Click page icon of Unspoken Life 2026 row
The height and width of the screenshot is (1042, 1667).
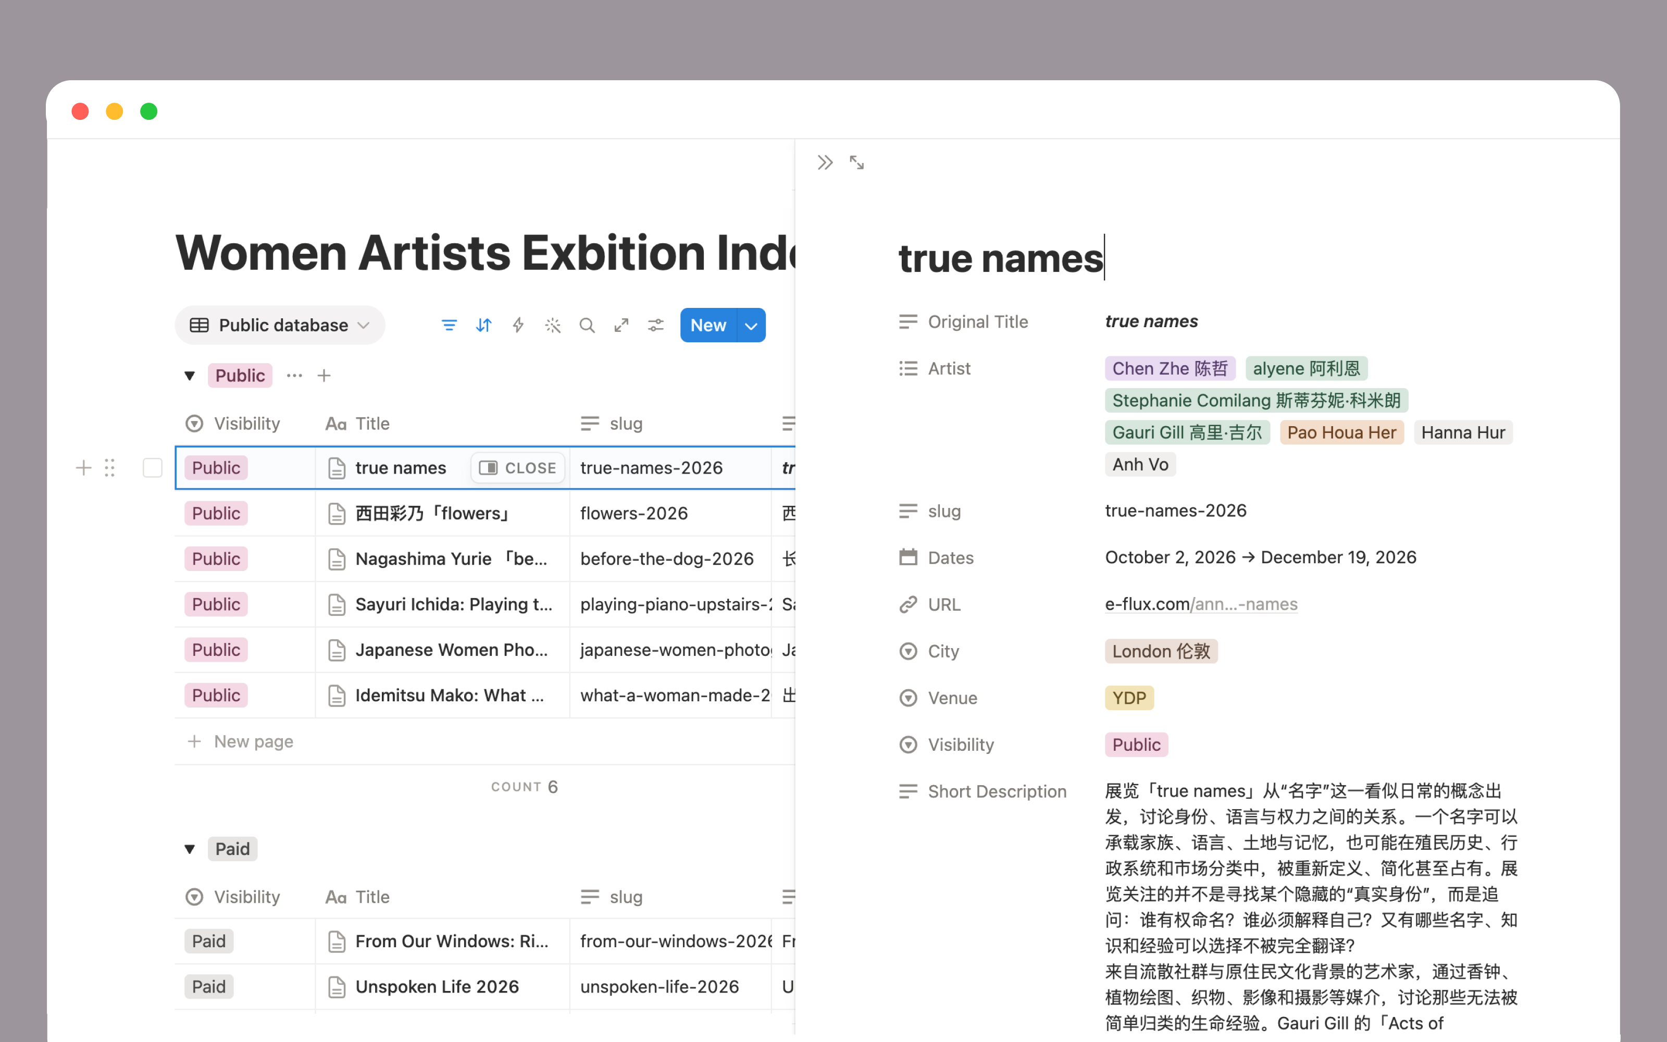[337, 987]
